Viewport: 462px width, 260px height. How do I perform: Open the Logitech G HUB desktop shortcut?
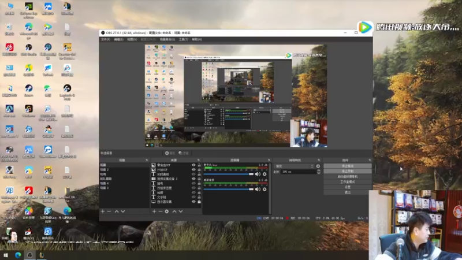[67, 92]
